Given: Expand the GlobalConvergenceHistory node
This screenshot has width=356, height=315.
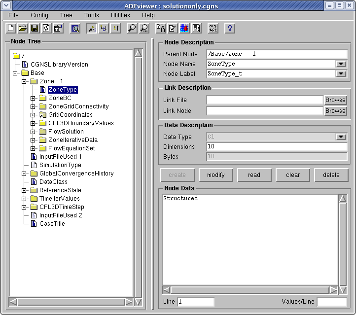Looking at the screenshot, I should coord(24,174).
